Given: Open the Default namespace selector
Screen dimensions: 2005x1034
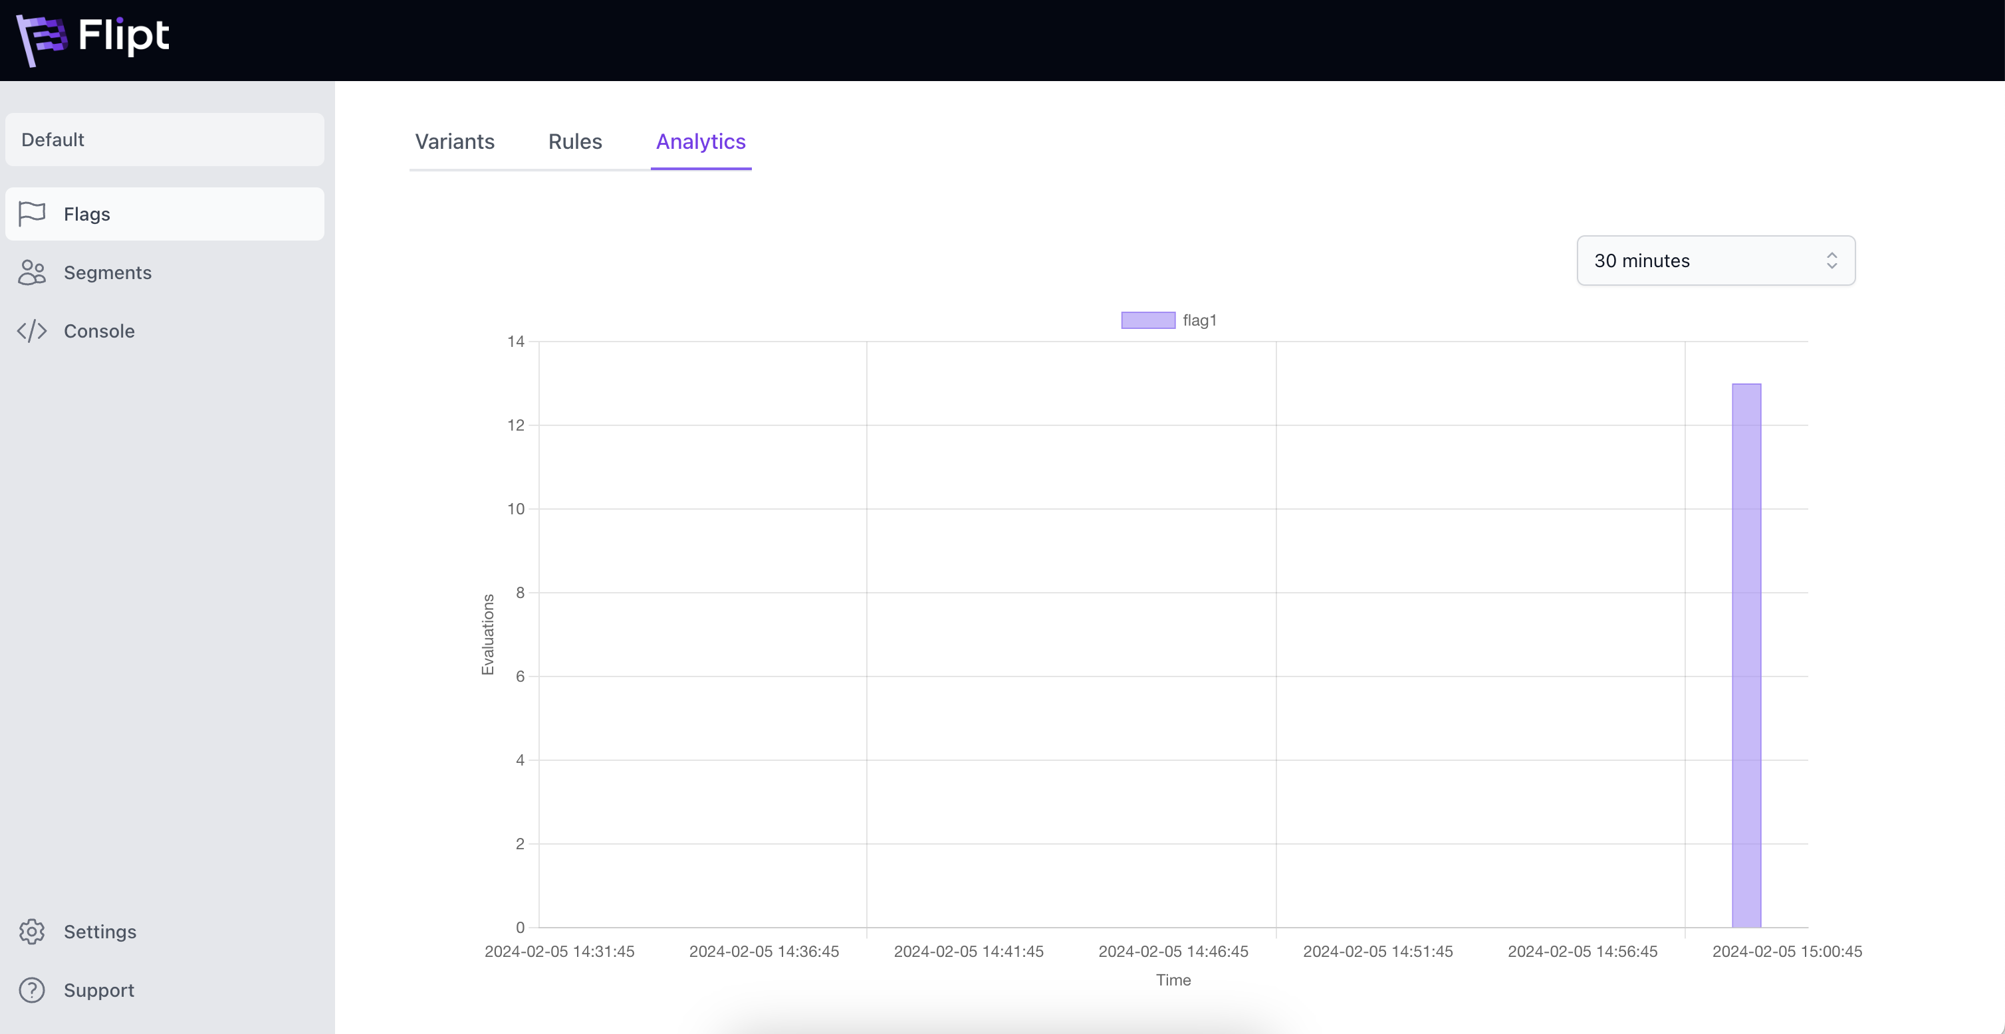Looking at the screenshot, I should 164,140.
